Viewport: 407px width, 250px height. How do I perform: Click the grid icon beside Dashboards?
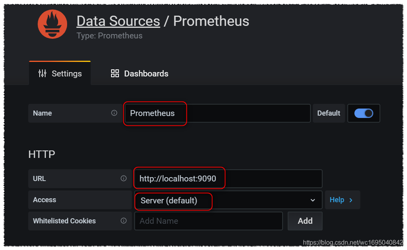(x=115, y=73)
